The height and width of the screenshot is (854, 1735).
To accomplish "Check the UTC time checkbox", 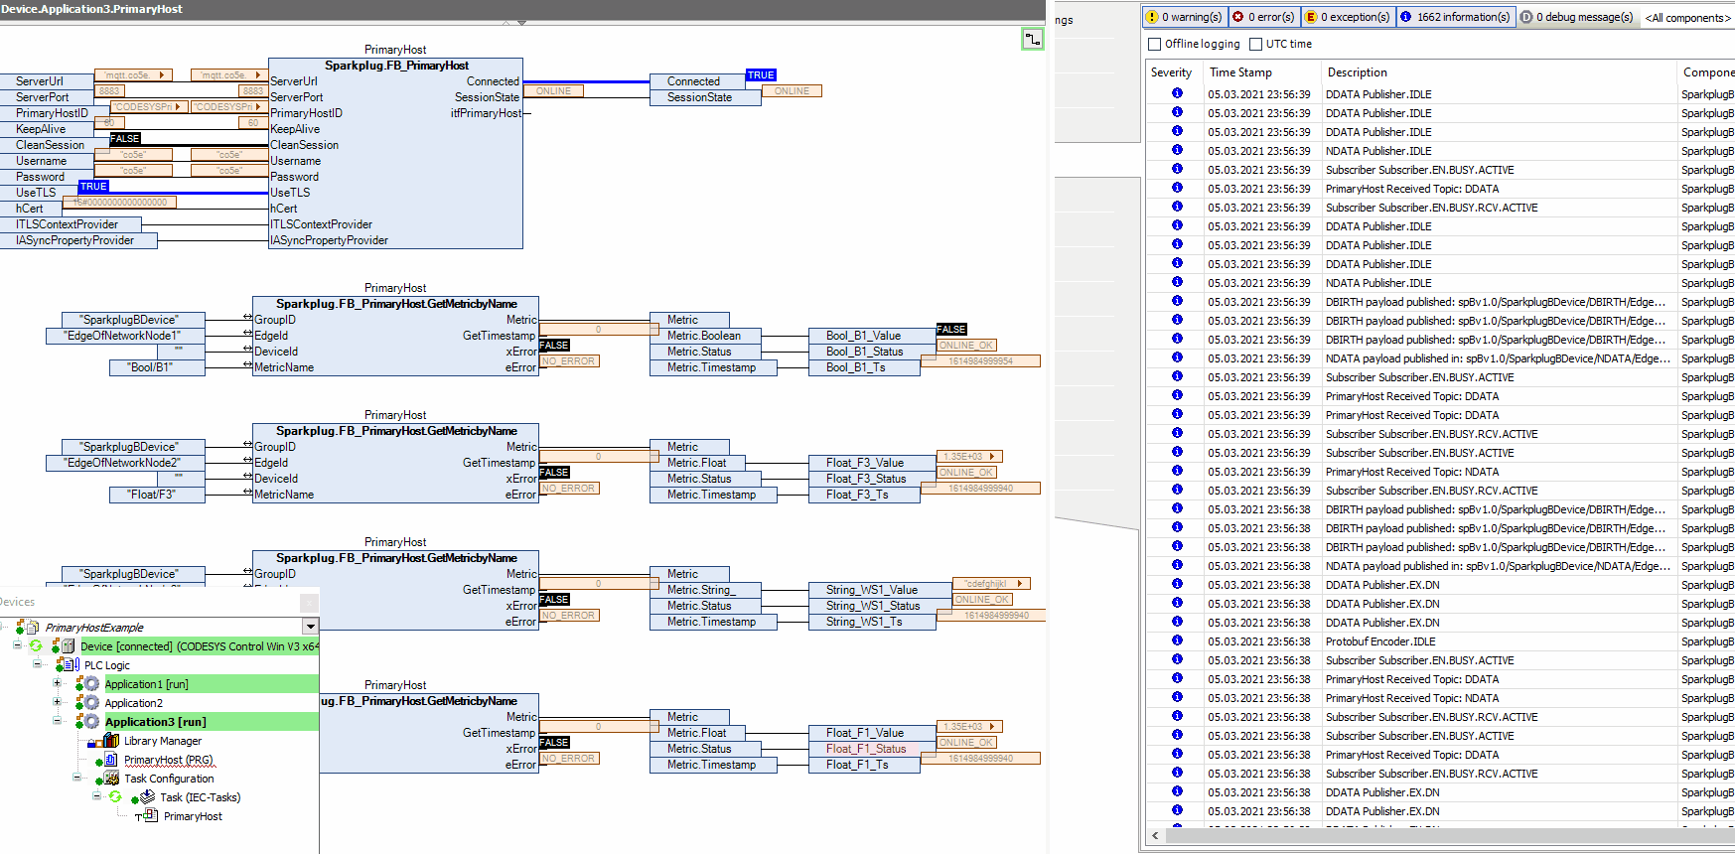I will [1255, 45].
